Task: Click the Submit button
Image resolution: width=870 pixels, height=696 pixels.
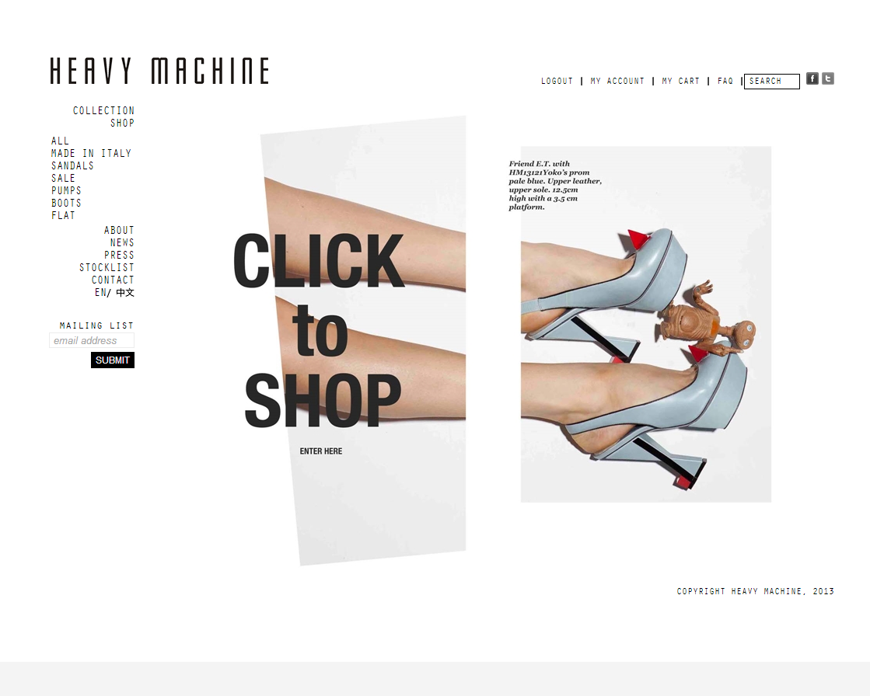Action: 113,360
